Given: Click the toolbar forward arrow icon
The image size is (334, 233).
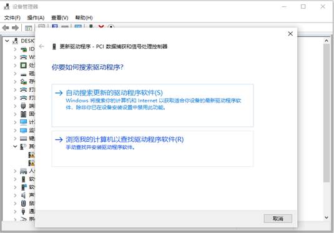Looking at the screenshot, I should pos(16,27).
